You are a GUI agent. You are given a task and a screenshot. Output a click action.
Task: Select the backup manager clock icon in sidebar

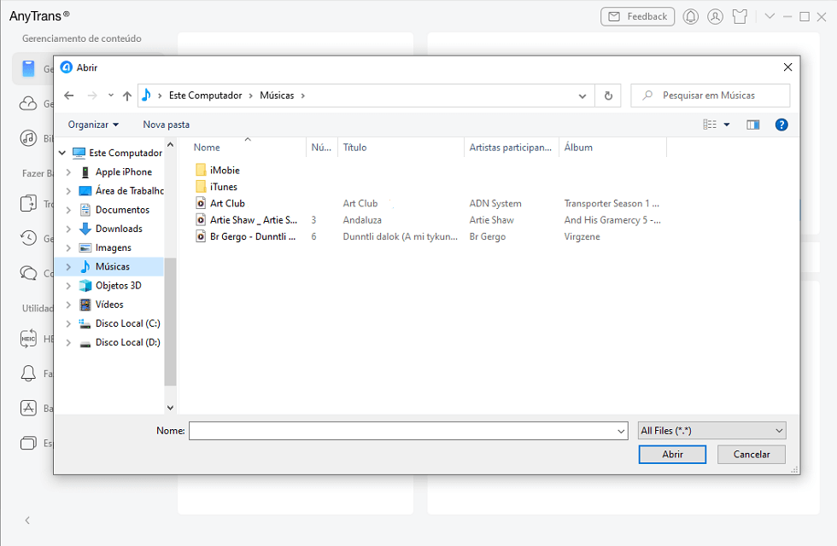click(28, 238)
